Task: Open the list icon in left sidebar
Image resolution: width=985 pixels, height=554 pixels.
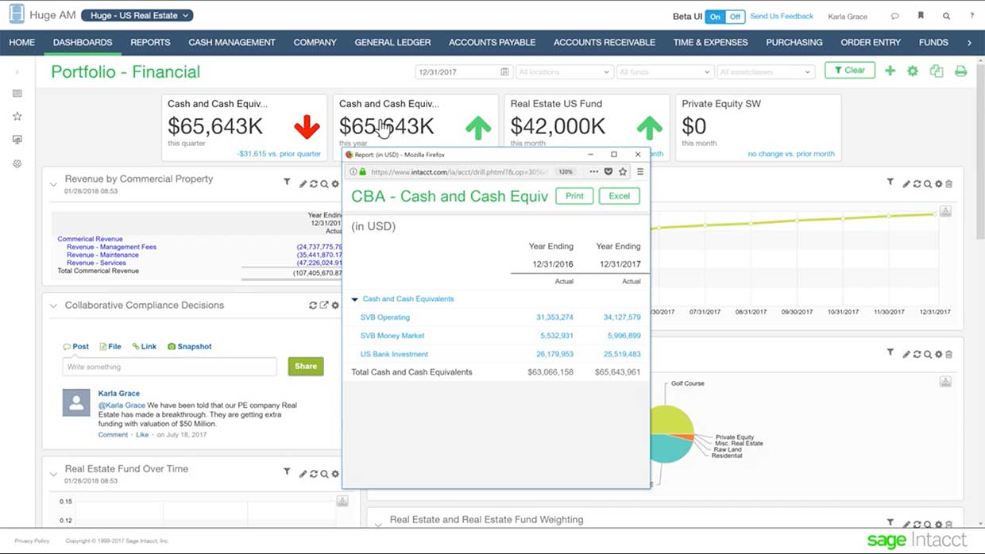Action: 17,93
